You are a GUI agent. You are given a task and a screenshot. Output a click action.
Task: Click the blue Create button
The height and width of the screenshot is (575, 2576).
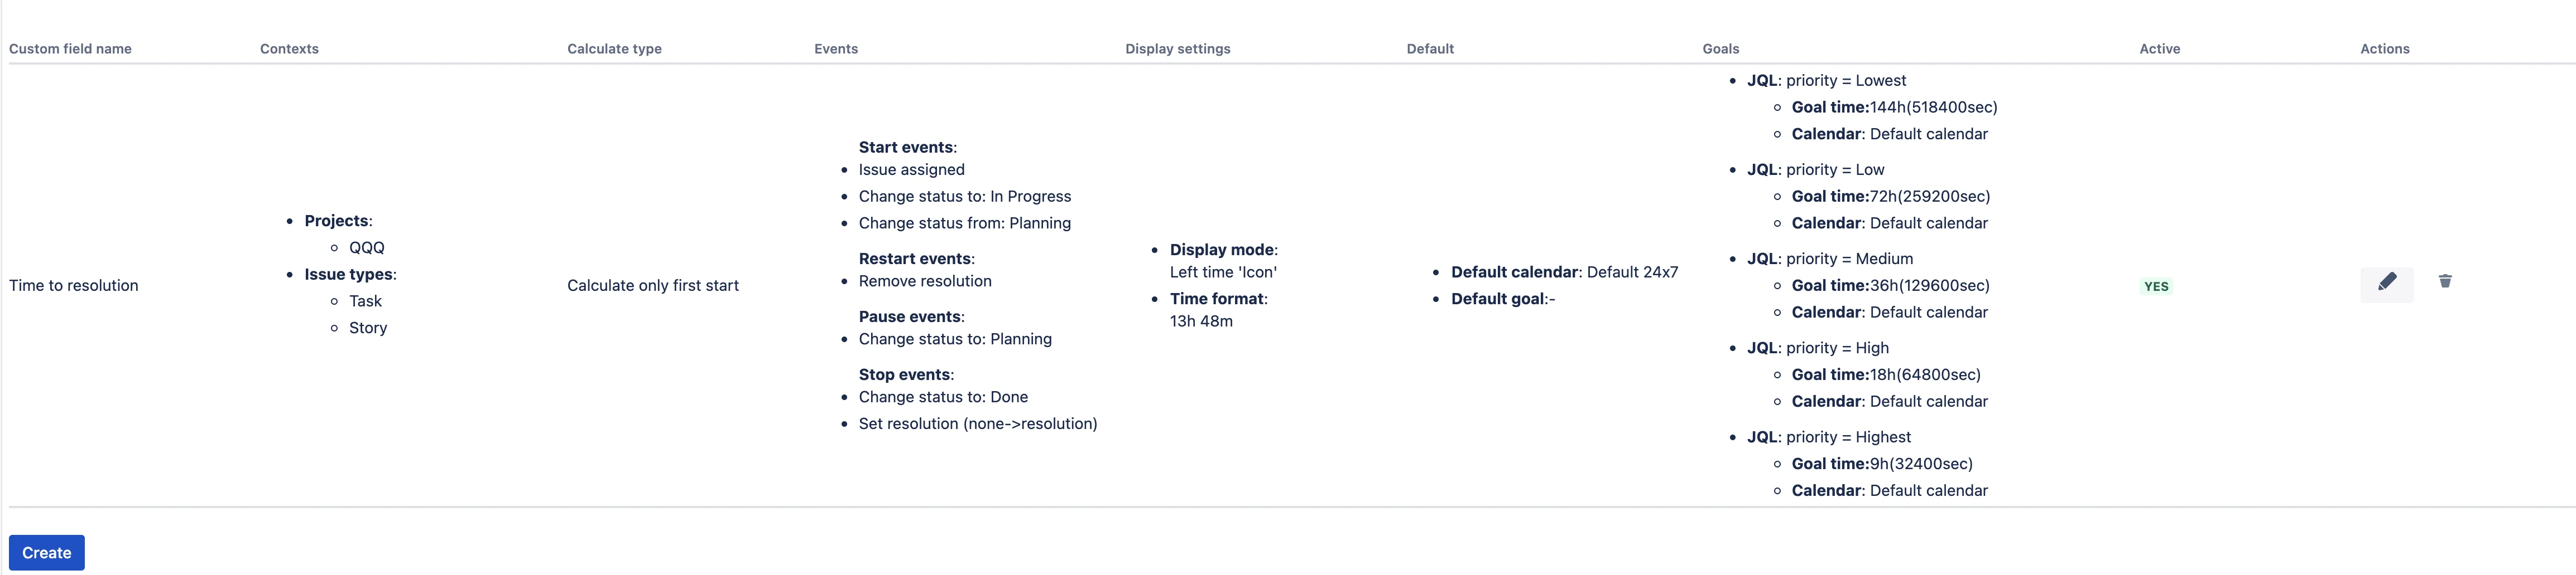47,553
